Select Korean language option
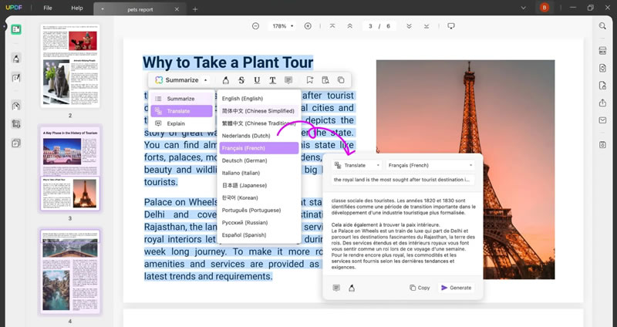Screen dimensions: 617x327 (259, 198)
